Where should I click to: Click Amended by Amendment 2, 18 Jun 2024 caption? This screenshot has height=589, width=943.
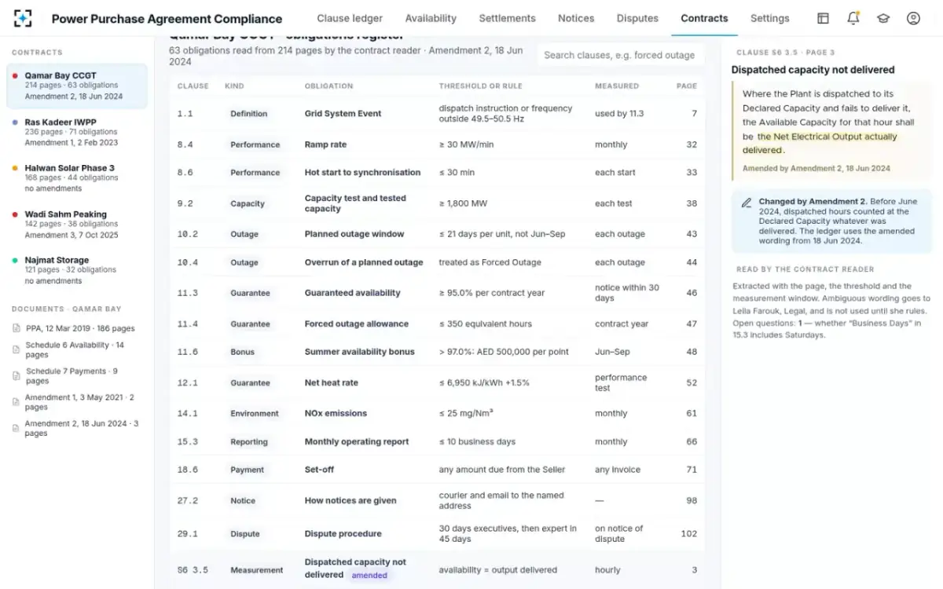[x=816, y=168]
